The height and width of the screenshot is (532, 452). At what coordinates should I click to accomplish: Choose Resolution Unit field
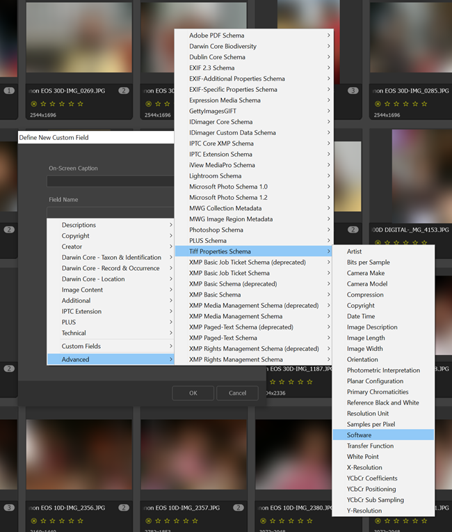pyautogui.click(x=383, y=414)
